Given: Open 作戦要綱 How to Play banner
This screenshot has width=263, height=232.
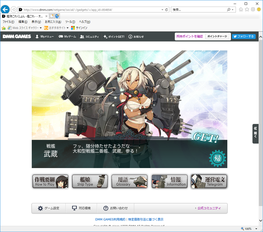Looking at the screenshot, I should click(x=51, y=181).
